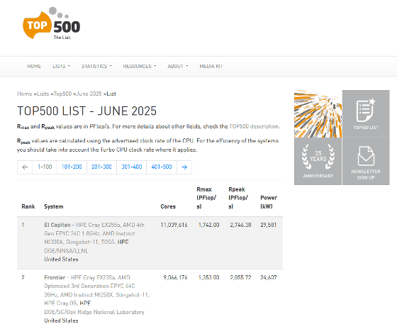Go to previous page with left arrow
Viewport: 397px width, 329px height.
pyautogui.click(x=25, y=167)
